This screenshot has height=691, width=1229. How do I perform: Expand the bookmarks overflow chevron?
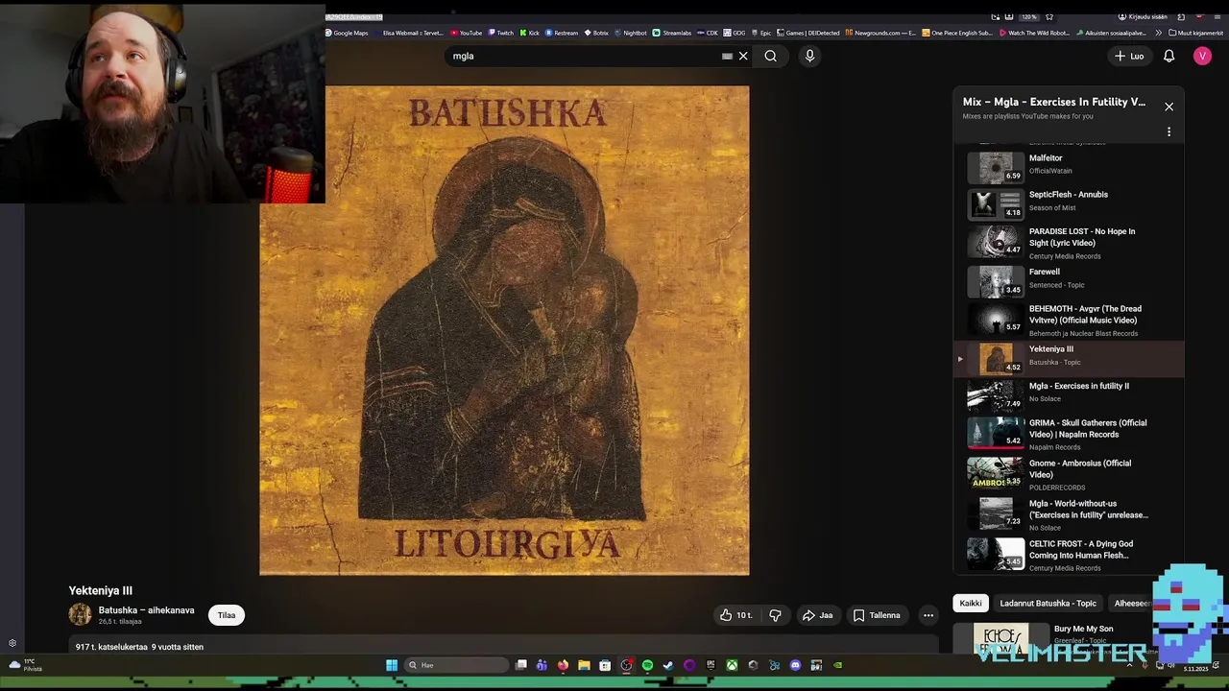point(1158,33)
